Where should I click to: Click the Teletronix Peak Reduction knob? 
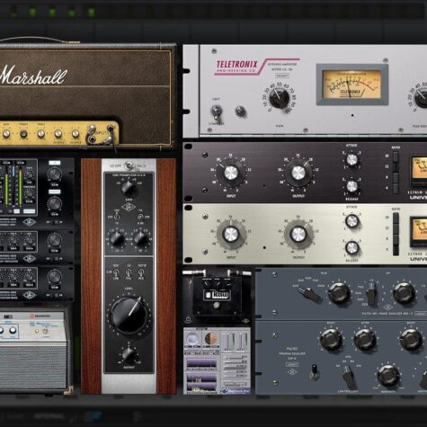tap(422, 98)
